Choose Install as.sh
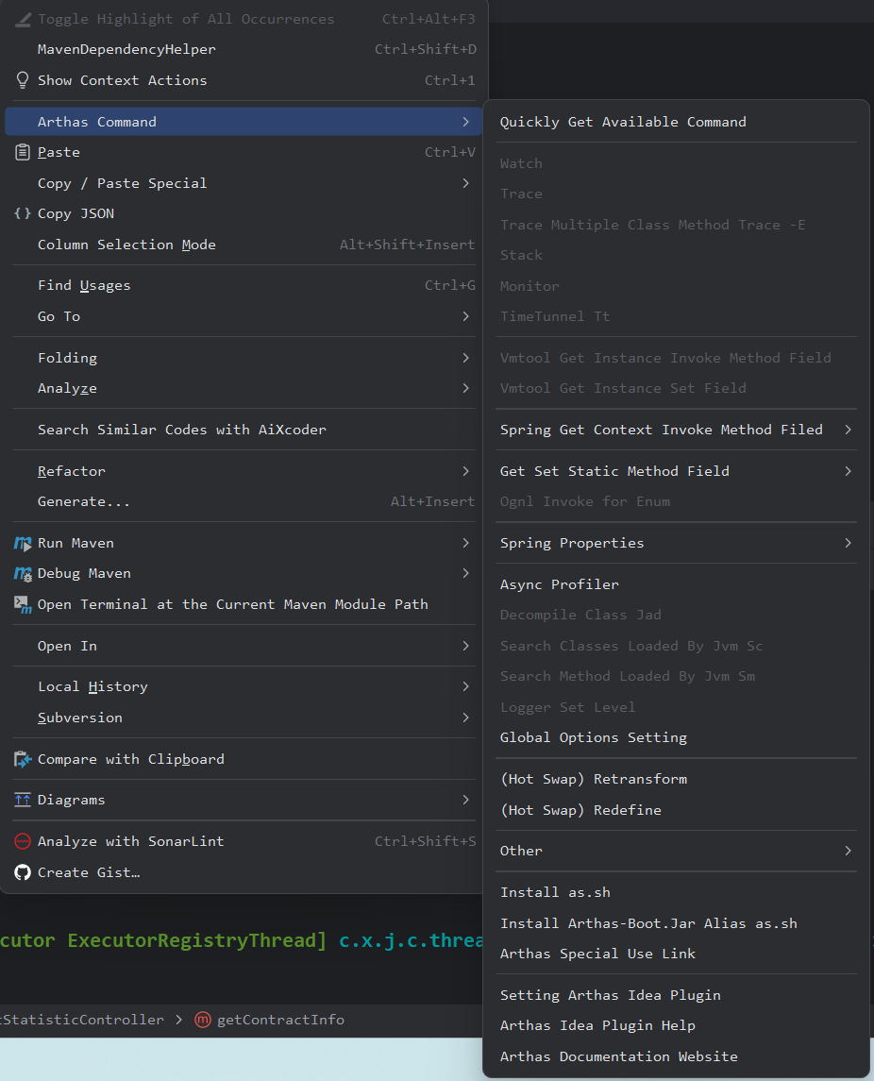Screen dimensions: 874x1081 (676, 892)
